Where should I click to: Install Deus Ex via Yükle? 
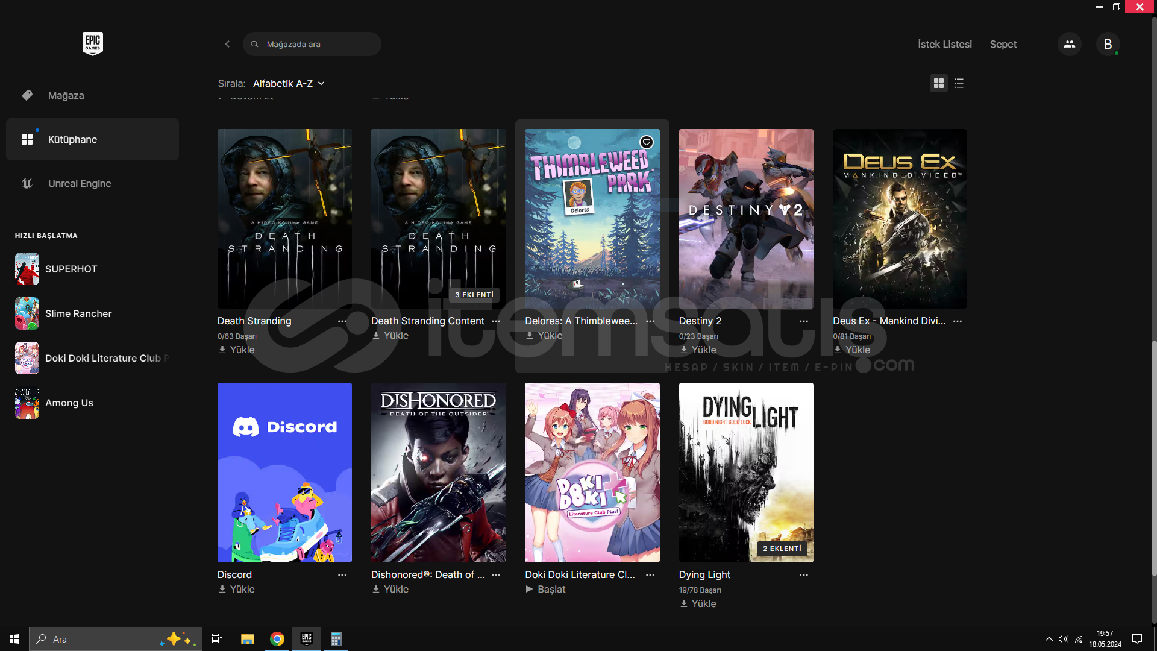coord(851,350)
